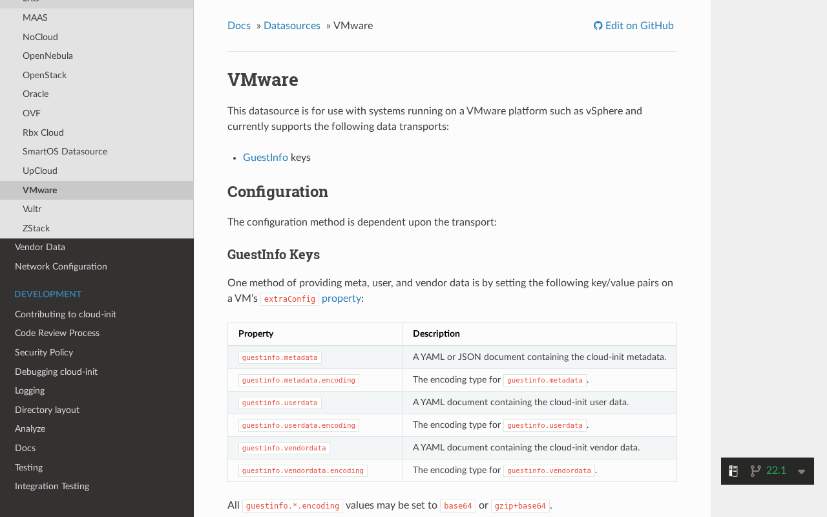Open the Datasources breadcrumb
The width and height of the screenshot is (827, 517).
tap(292, 25)
